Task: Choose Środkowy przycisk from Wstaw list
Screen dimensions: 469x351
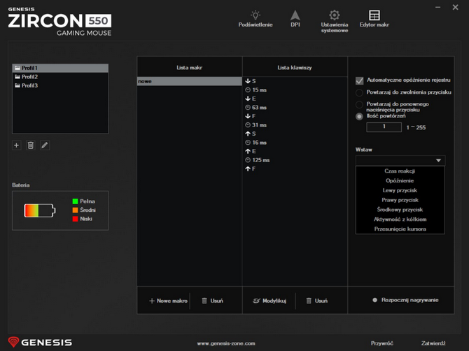Action: coord(400,210)
